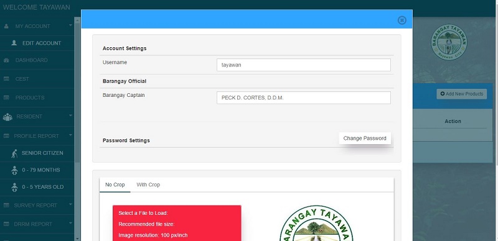Collapse the Profile Report menu arrow

tap(70, 135)
